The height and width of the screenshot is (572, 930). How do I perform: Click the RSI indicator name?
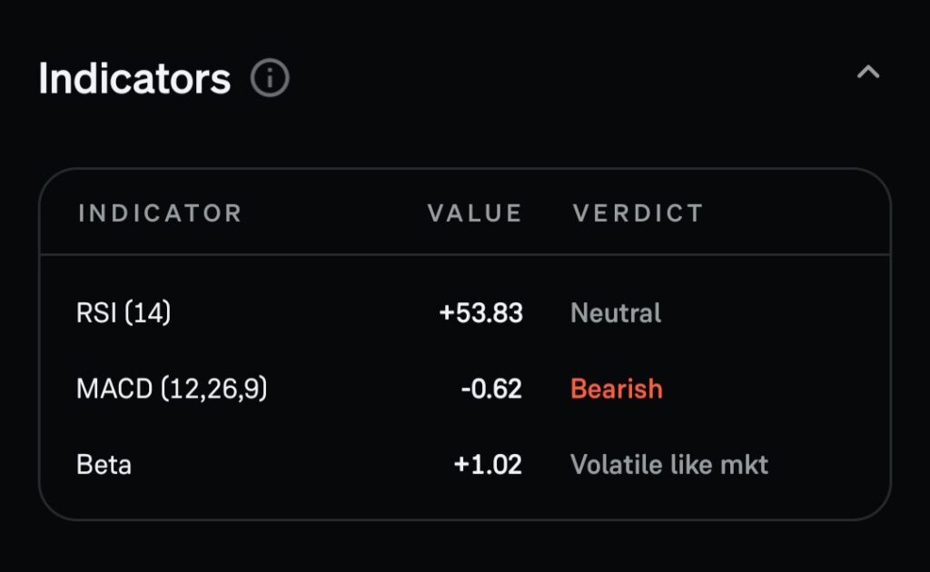click(x=96, y=313)
